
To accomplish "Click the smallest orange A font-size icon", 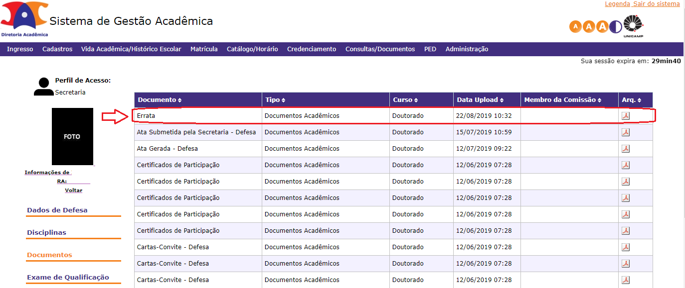I will tap(576, 26).
